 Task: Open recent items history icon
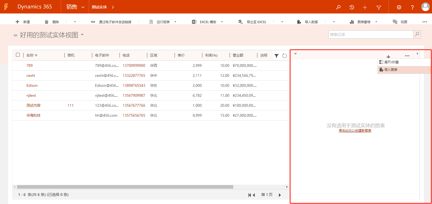click(352, 7)
